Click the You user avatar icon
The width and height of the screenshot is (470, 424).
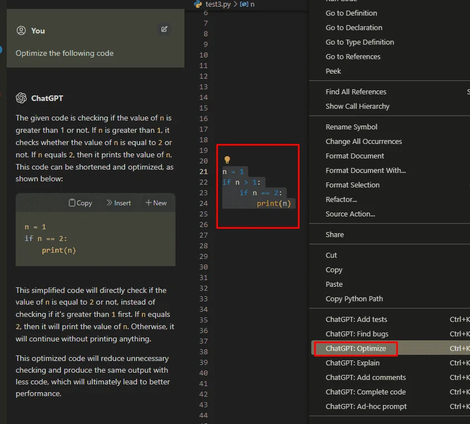[x=21, y=31]
